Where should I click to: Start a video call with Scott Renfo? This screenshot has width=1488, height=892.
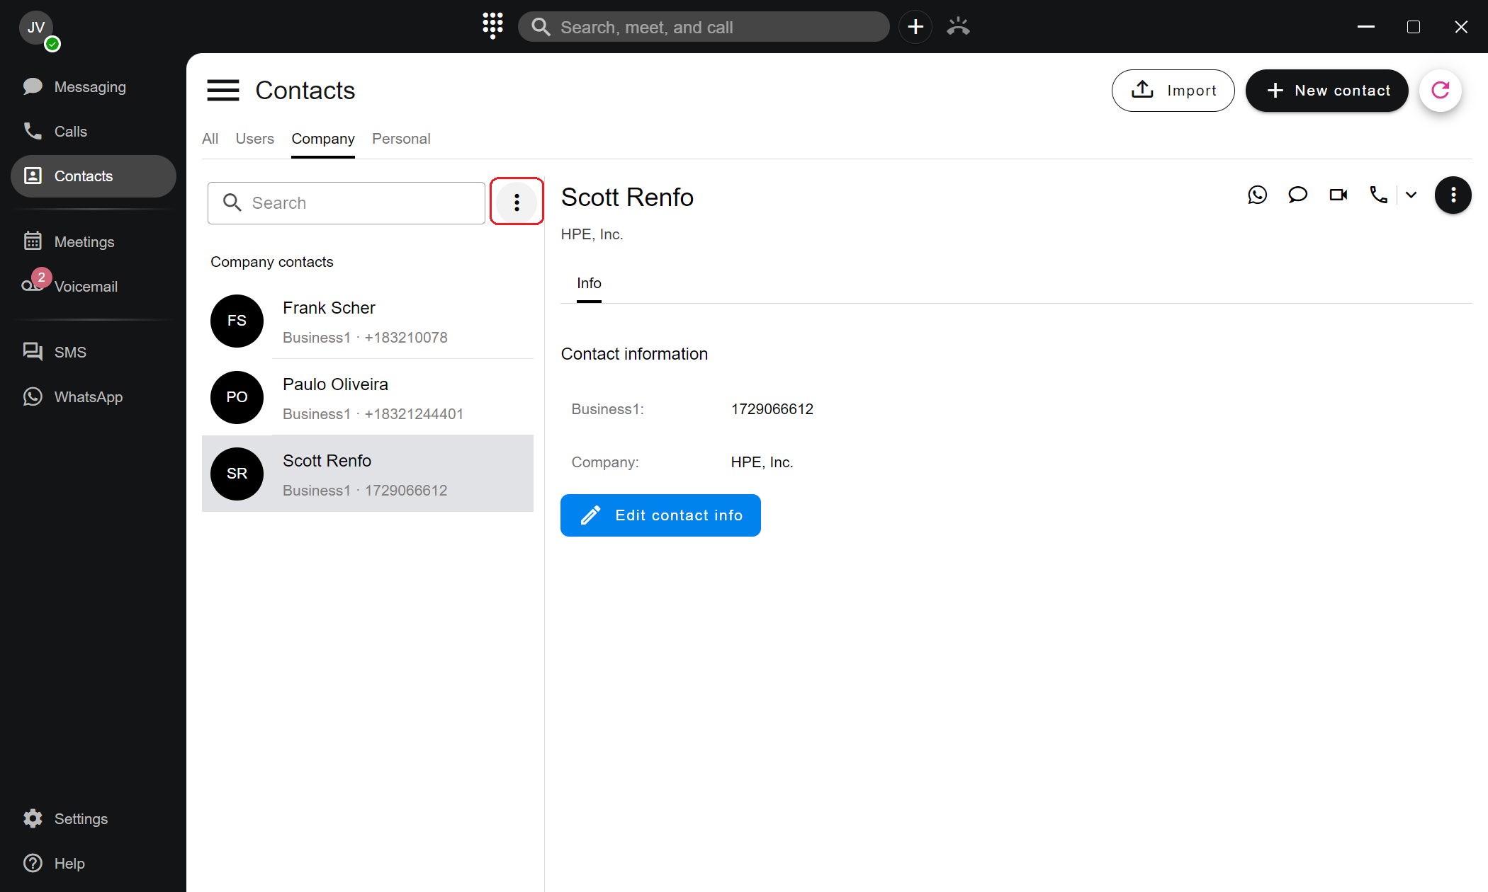coord(1338,195)
